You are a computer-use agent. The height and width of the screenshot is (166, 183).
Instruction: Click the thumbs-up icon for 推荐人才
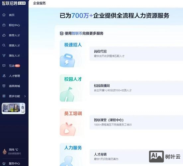coord(4,35)
